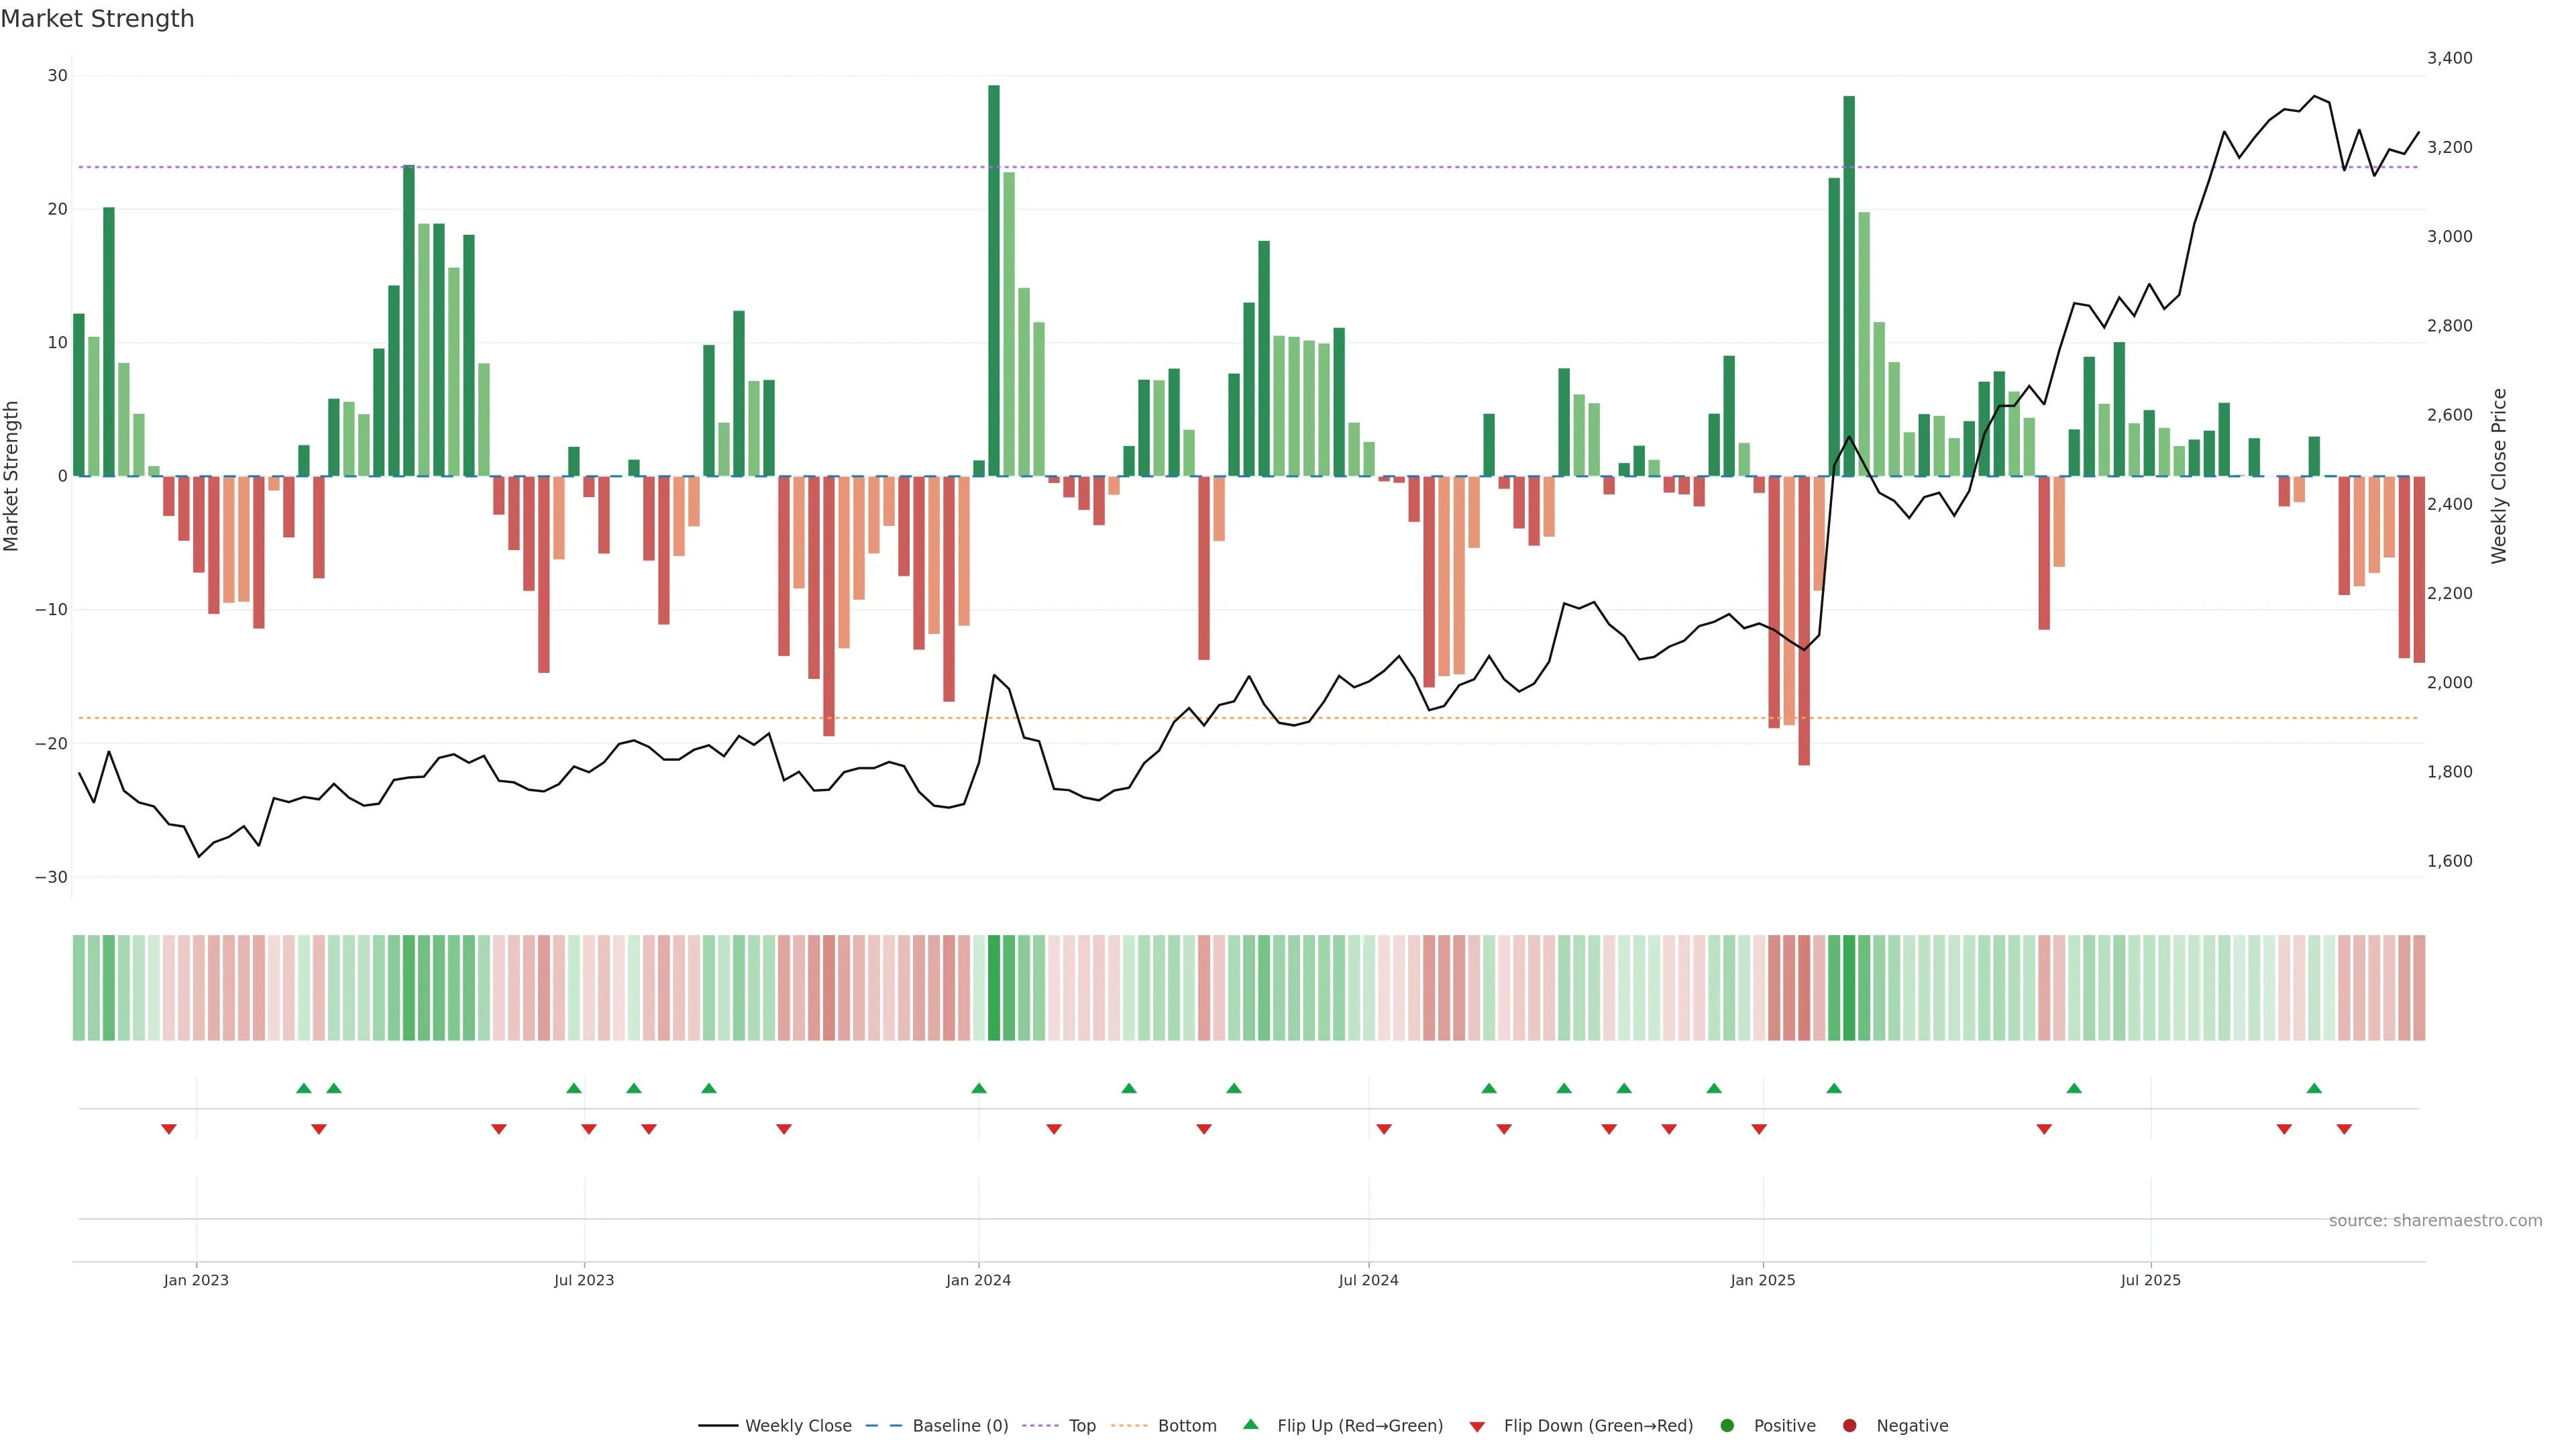Click Flip Up green triangle legend icon

pos(1250,1424)
